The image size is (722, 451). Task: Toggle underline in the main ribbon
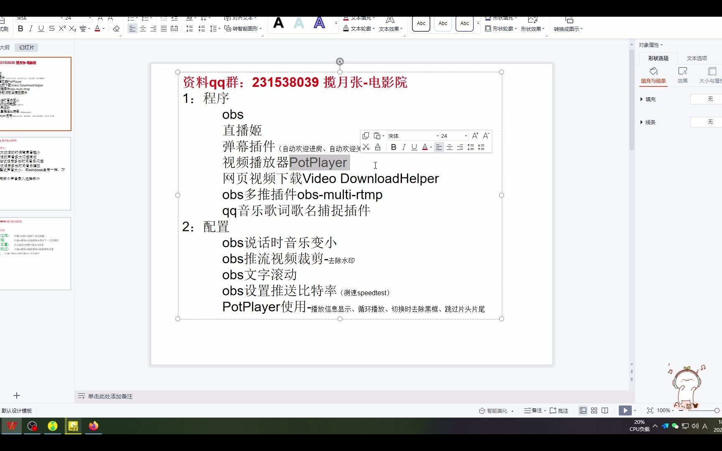tap(41, 29)
